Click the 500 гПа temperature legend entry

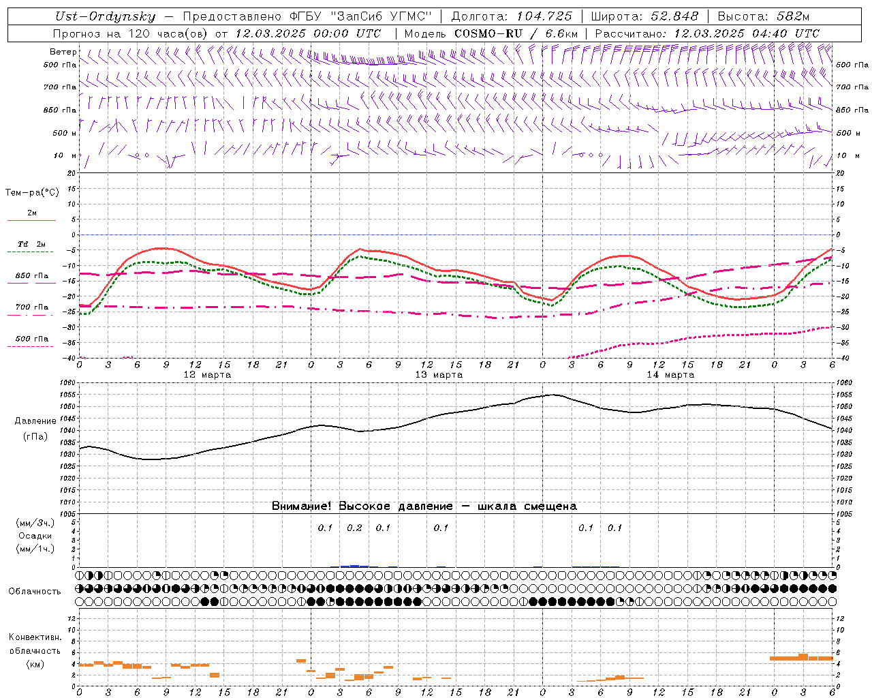click(32, 338)
